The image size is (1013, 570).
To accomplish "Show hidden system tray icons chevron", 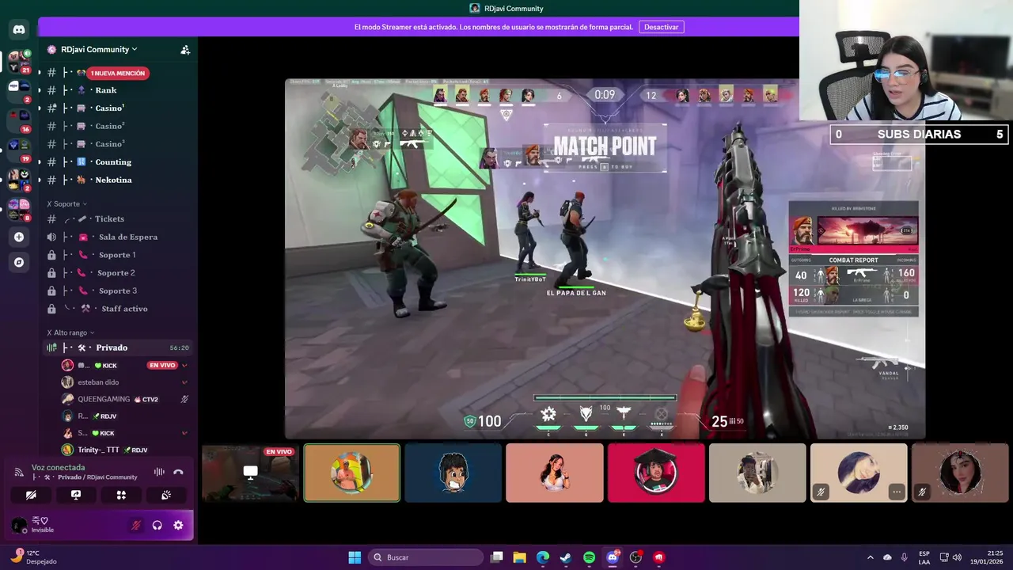I will [871, 557].
